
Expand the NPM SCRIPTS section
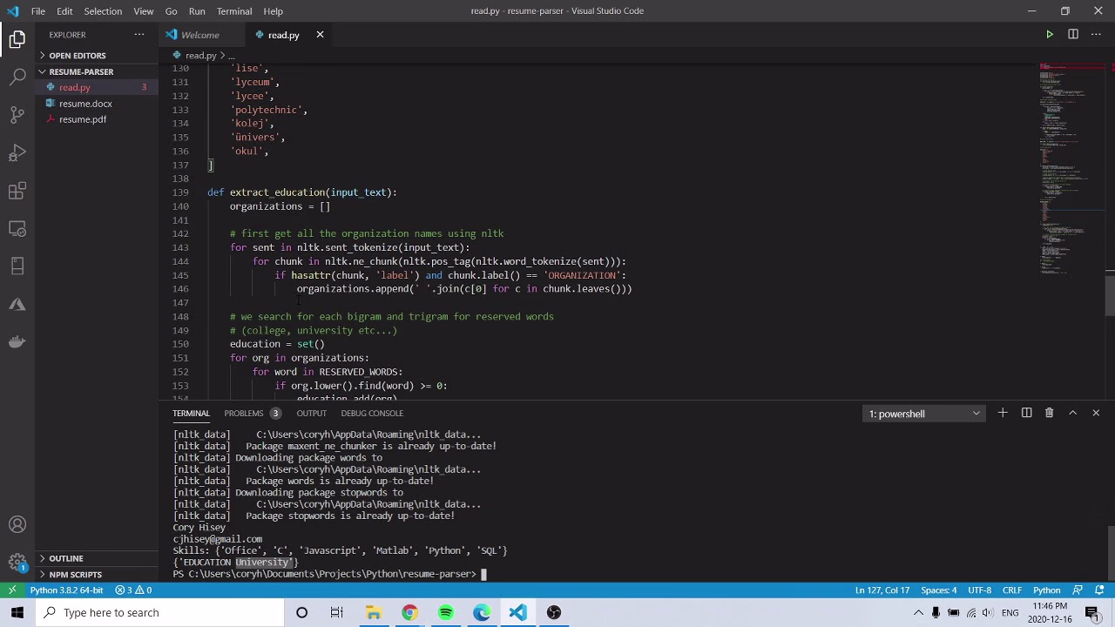pos(75,575)
